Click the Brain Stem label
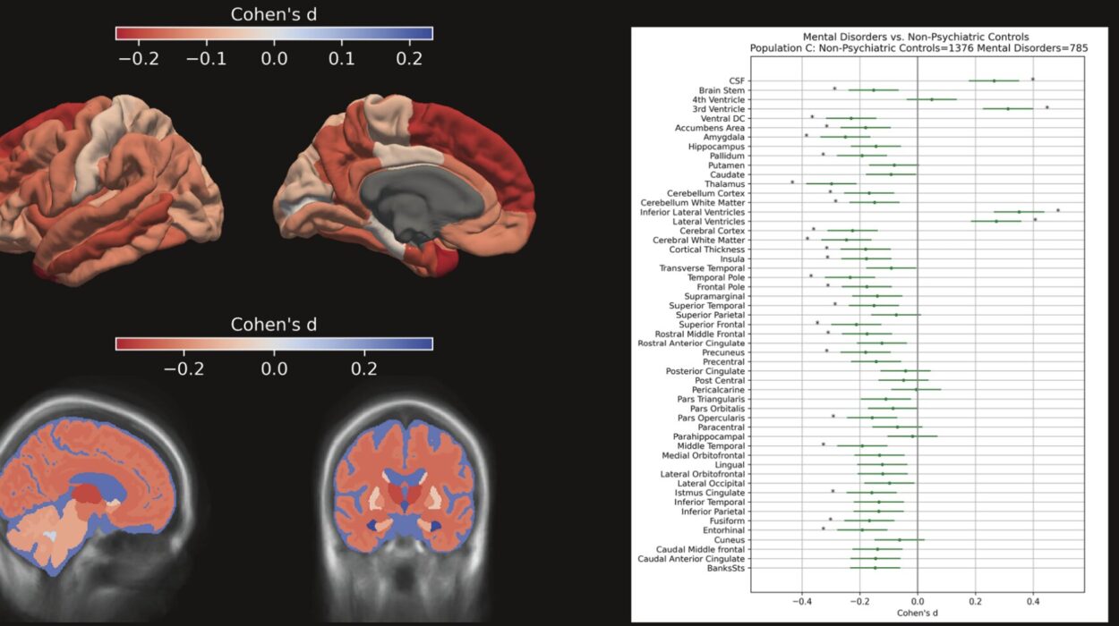 [x=723, y=89]
